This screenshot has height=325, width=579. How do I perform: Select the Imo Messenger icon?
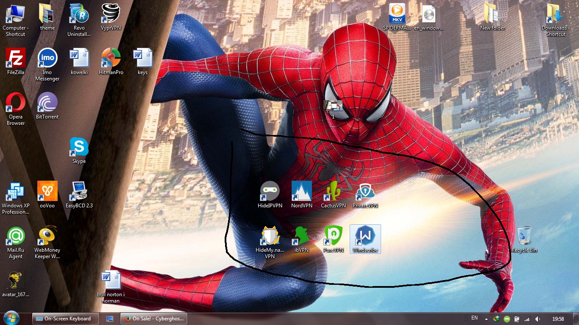(47, 64)
